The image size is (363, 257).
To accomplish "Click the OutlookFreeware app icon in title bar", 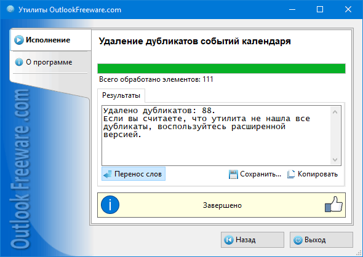I will tap(10, 9).
